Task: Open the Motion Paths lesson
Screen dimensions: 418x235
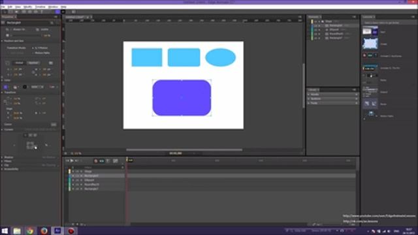Action: pyautogui.click(x=370, y=116)
